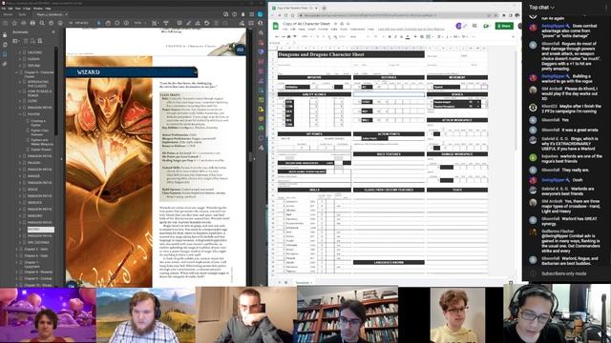Click the zoom out icon in Acrobat

pyautogui.click(x=117, y=23)
